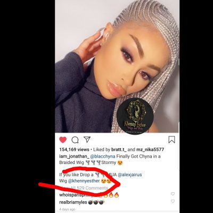Click the Khenny Esther round logo badge
This screenshot has height=213, width=213.
[135, 116]
